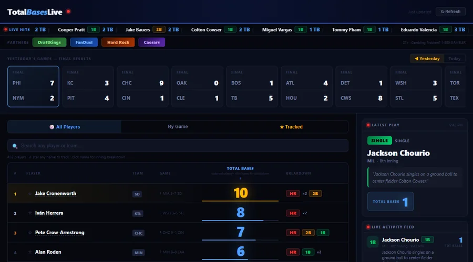Click the green SINGLE badge in Latest Play
This screenshot has height=262, width=473.
(x=379, y=140)
